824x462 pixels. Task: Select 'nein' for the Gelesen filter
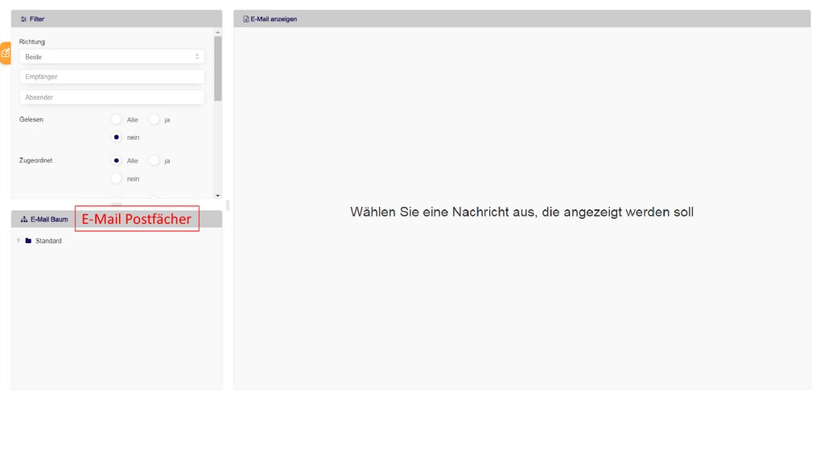(x=117, y=137)
